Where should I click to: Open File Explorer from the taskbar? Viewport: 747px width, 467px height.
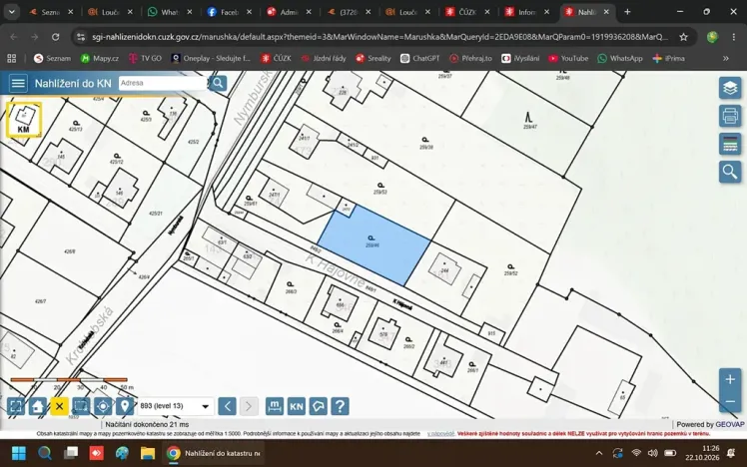point(148,453)
